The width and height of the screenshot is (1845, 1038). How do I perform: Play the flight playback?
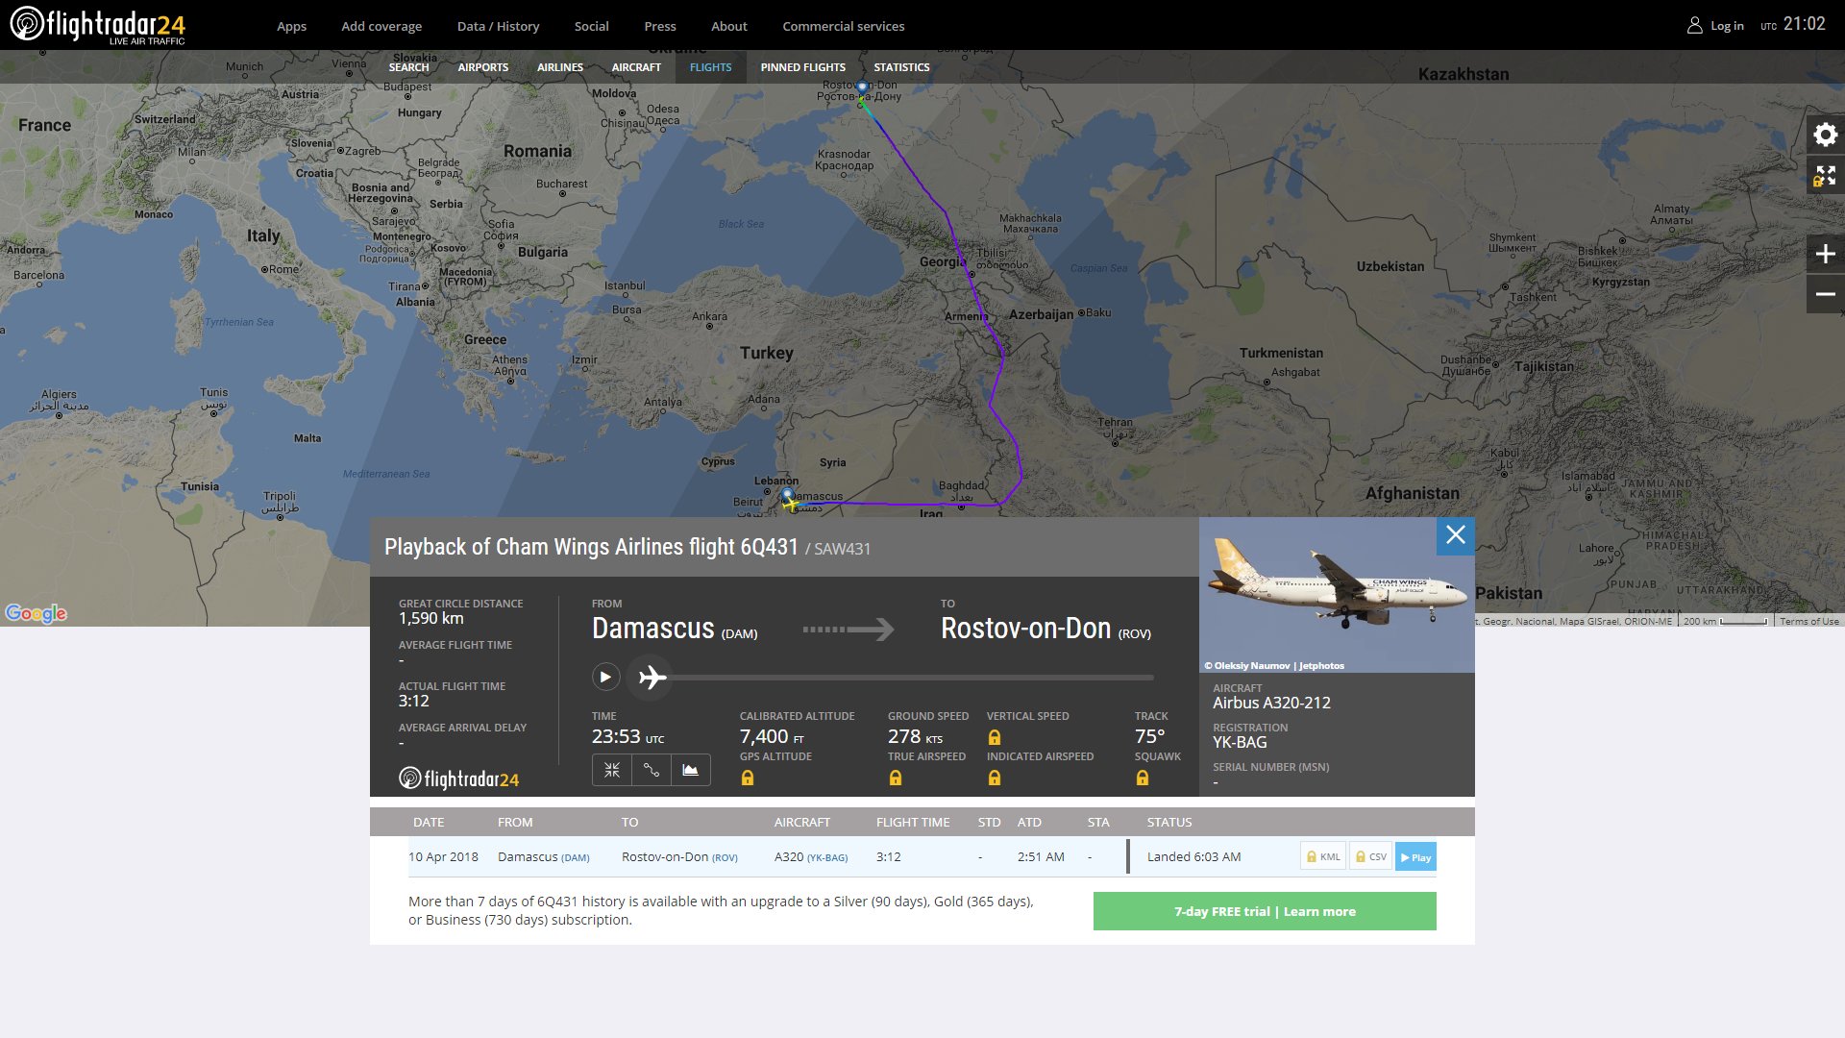(605, 678)
